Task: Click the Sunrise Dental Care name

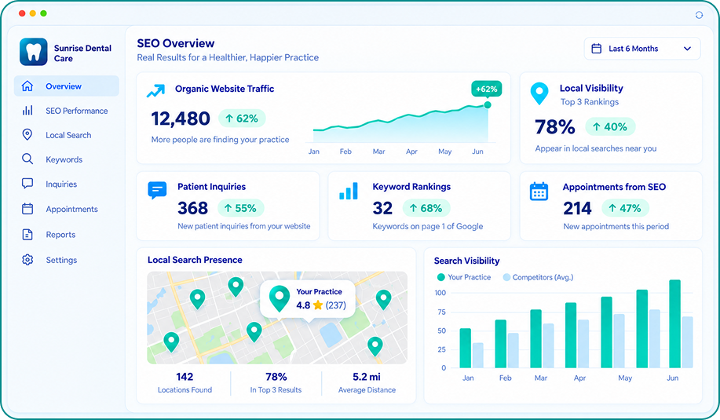Action: pyautogui.click(x=82, y=53)
